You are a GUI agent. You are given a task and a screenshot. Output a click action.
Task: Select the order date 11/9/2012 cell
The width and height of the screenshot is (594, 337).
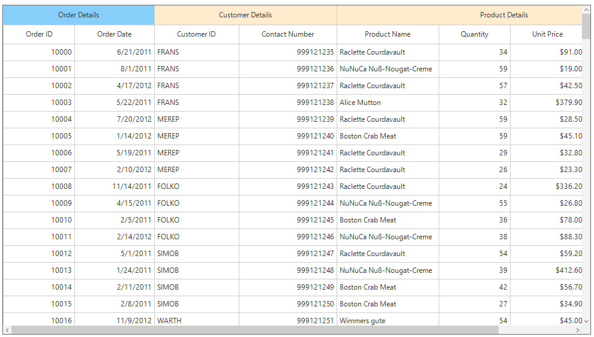pos(115,320)
